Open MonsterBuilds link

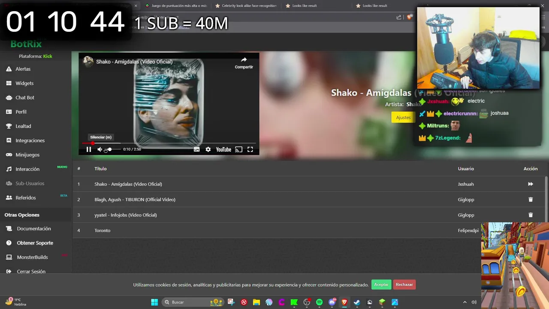click(x=33, y=257)
